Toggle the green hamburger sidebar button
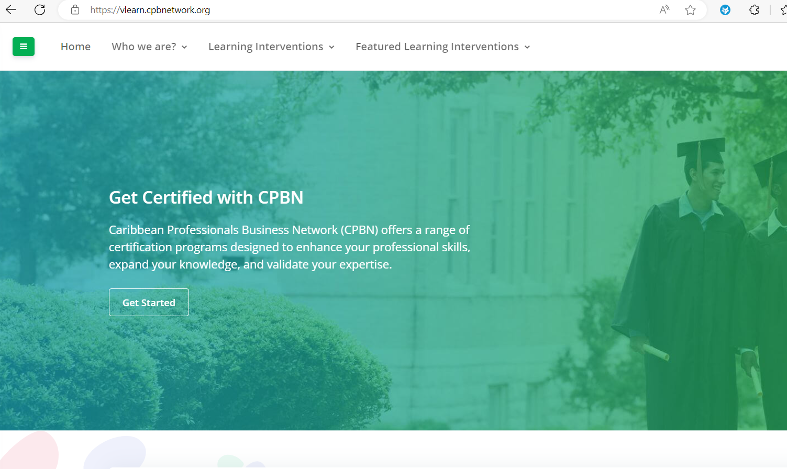 [24, 47]
